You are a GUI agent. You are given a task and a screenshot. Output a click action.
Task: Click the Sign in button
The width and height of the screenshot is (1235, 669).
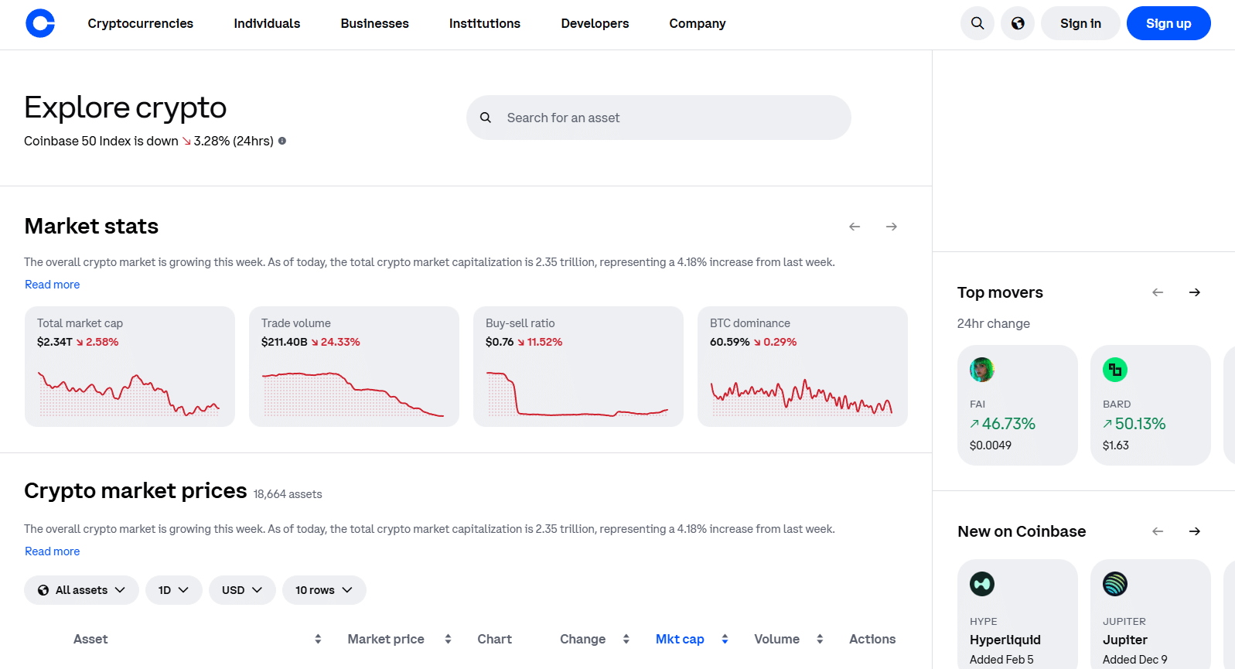click(1080, 23)
